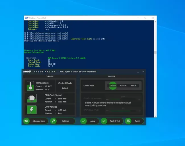Increase CPU Clock Speed with plus button

[x=139, y=99]
